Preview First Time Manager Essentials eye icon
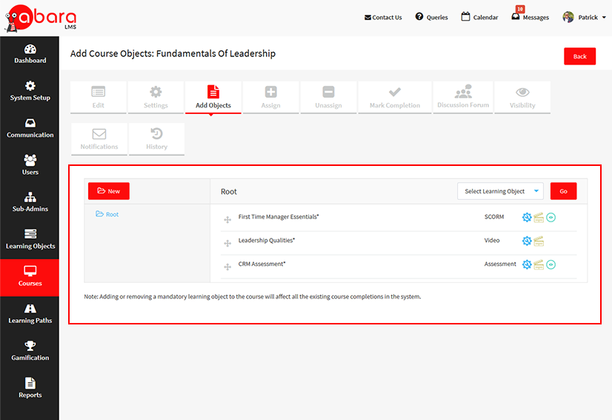This screenshot has width=612, height=420. click(x=551, y=218)
